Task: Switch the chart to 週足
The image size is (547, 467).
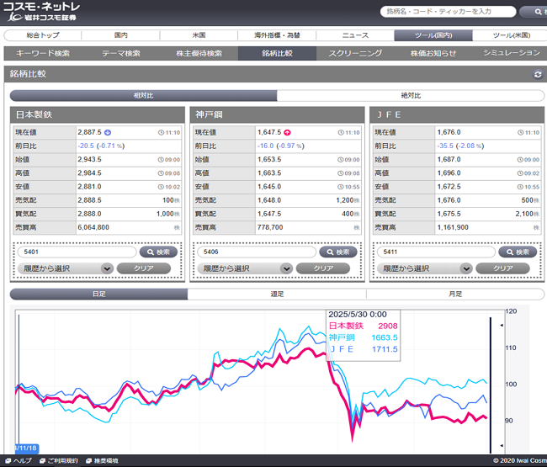Action: pyautogui.click(x=277, y=294)
